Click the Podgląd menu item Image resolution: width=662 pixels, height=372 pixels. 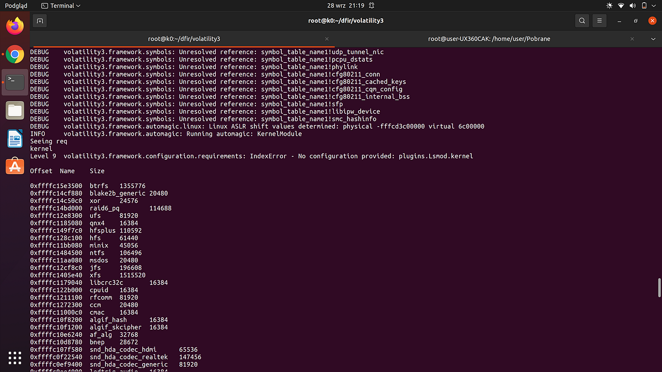[x=15, y=6]
